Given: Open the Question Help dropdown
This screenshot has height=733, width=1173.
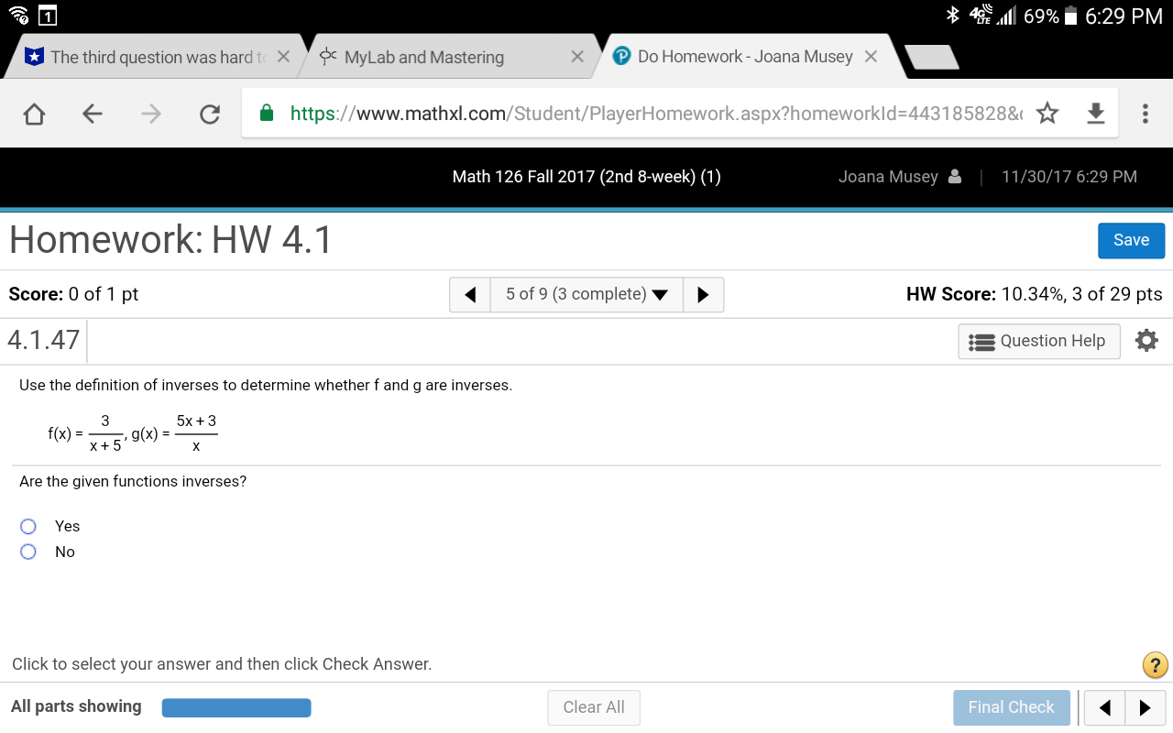Looking at the screenshot, I should (1039, 341).
